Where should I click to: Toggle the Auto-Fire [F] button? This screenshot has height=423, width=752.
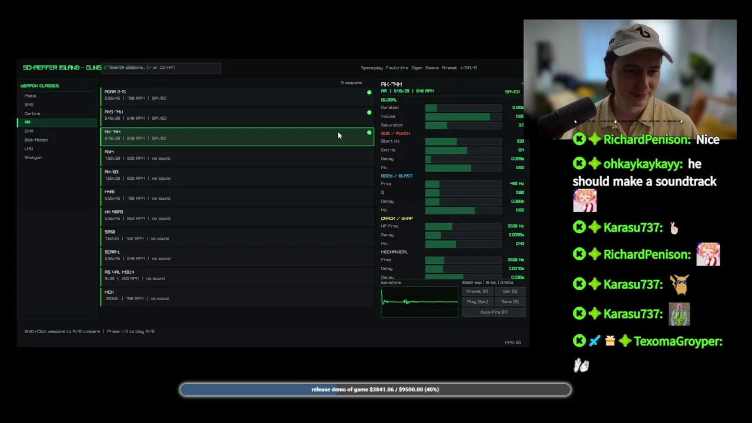point(493,313)
